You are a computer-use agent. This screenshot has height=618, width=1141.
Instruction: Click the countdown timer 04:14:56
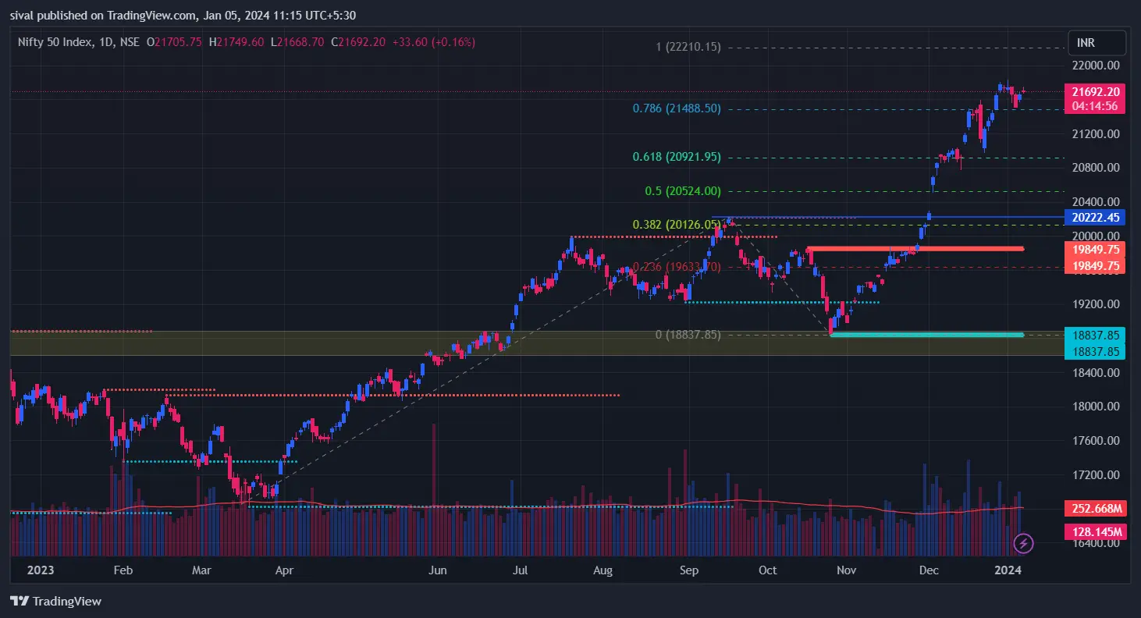coord(1095,106)
